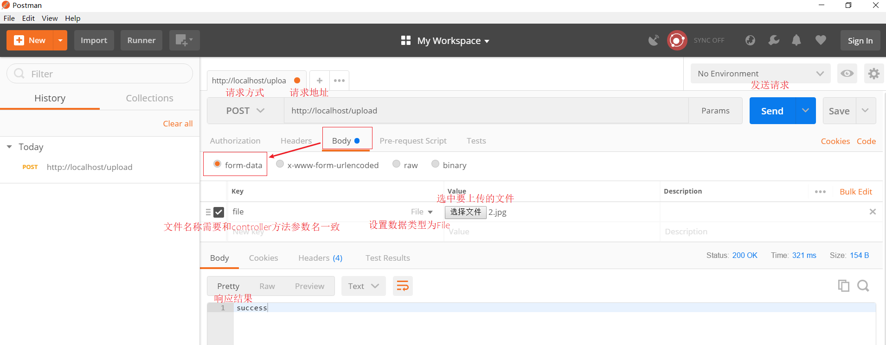Click the history Filter search field
886x345 pixels.
(x=100, y=74)
